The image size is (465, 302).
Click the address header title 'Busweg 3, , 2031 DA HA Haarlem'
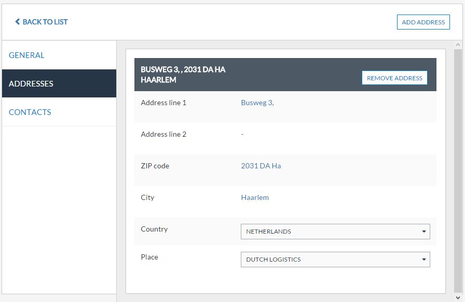(183, 75)
